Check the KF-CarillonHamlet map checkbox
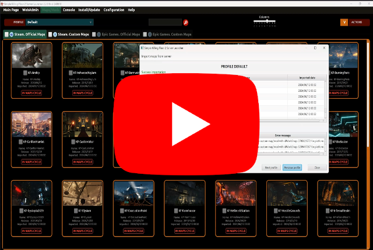 [x=21, y=142]
